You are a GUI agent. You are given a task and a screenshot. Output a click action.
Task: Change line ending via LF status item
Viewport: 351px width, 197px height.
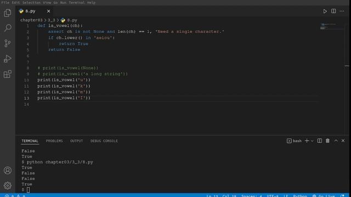[x=286, y=195]
